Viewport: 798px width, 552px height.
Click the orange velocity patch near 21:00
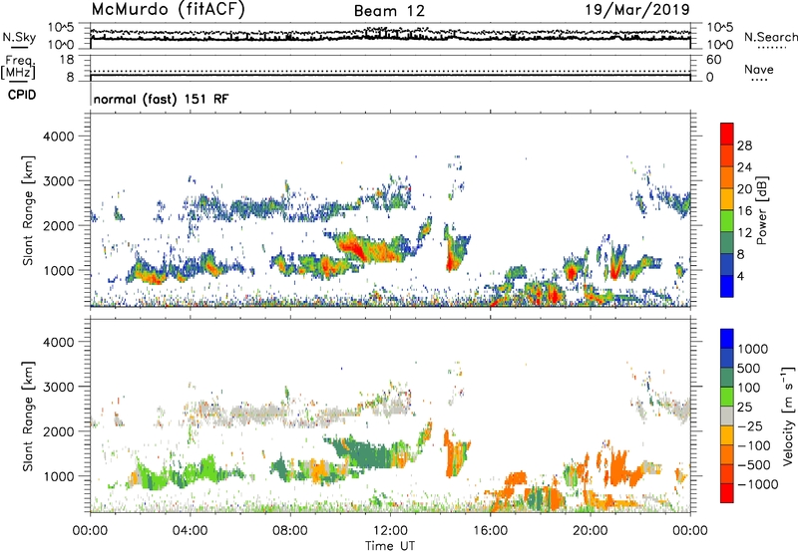pyautogui.click(x=618, y=468)
